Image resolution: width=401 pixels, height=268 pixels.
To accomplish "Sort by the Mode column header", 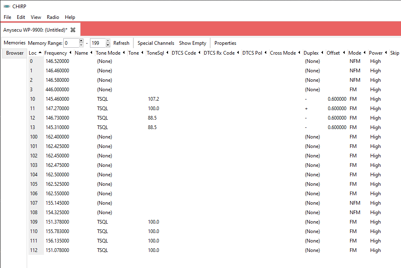I will coord(357,53).
